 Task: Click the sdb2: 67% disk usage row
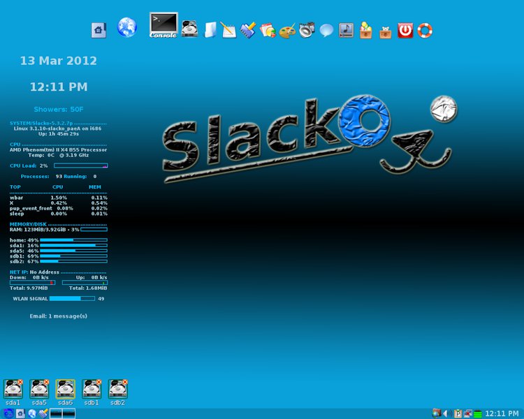tap(59, 262)
